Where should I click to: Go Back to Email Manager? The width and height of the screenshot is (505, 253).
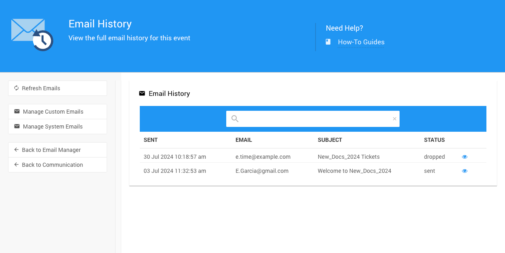57,150
